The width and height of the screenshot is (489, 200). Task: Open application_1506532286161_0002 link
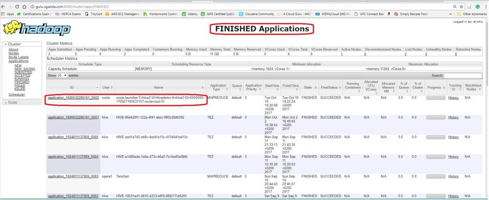click(x=73, y=98)
